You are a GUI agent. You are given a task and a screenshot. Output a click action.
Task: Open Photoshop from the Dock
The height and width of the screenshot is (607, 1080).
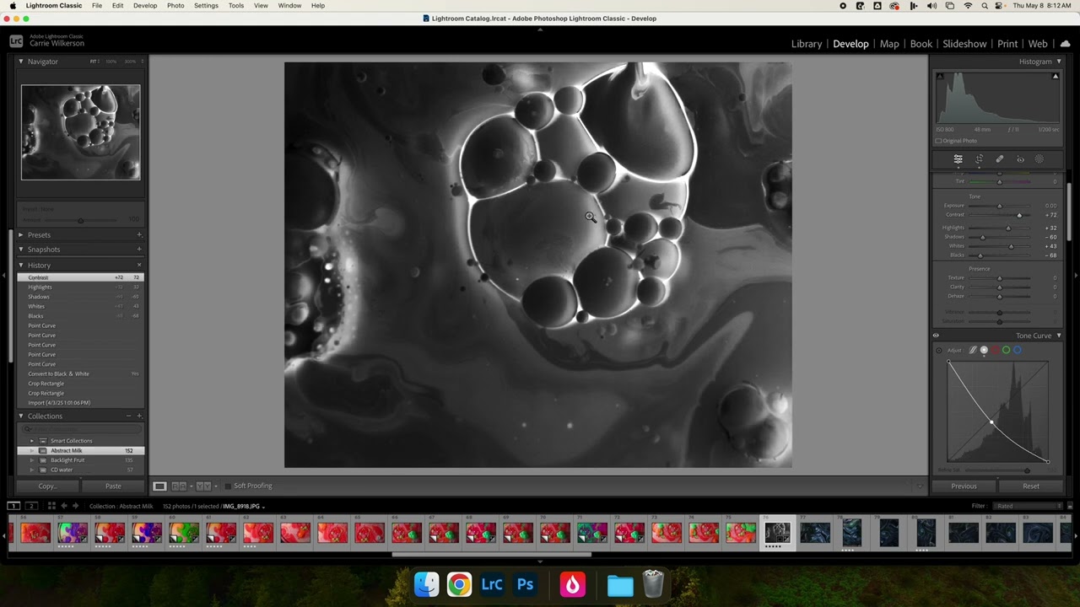(526, 584)
